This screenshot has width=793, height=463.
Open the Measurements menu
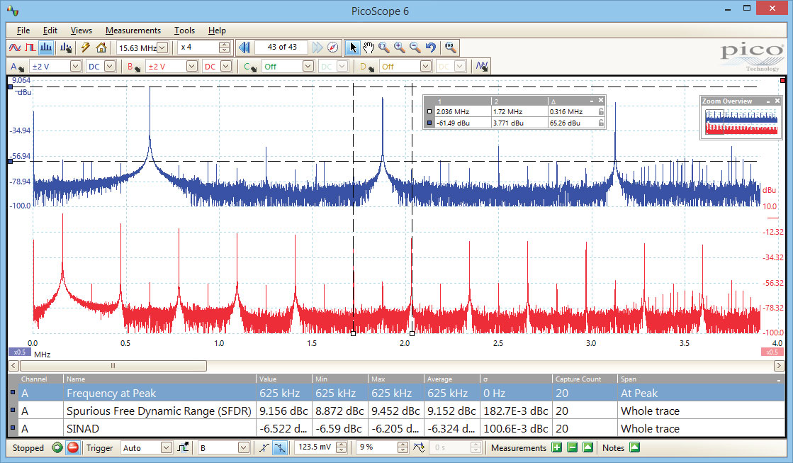(133, 30)
